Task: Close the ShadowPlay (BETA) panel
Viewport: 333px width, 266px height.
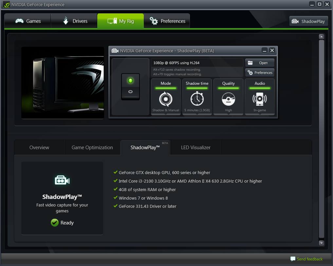Action: click(x=272, y=50)
